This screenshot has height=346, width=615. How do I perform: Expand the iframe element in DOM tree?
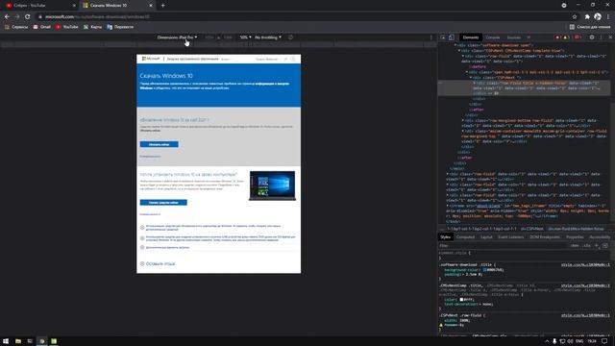(x=448, y=206)
